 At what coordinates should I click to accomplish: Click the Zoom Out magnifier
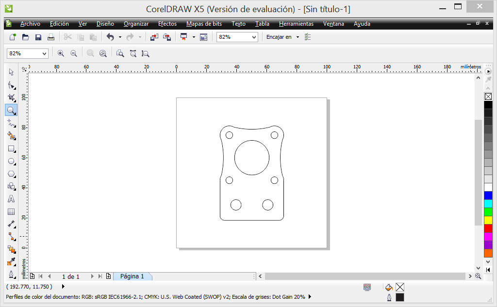click(x=74, y=53)
